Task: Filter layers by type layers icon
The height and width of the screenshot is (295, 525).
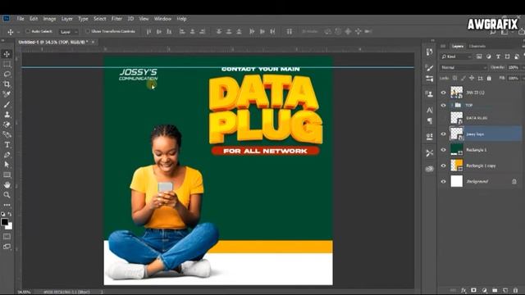Action: 498,57
